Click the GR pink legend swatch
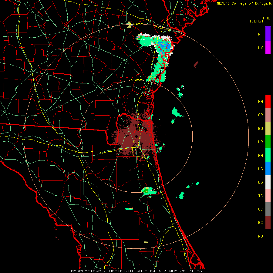 [268, 115]
